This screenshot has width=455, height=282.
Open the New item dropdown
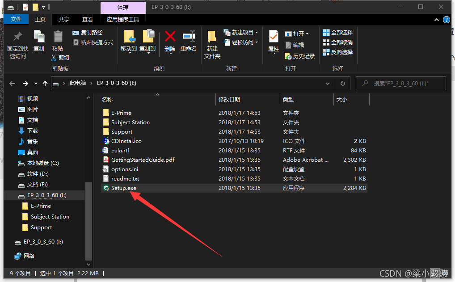click(257, 33)
